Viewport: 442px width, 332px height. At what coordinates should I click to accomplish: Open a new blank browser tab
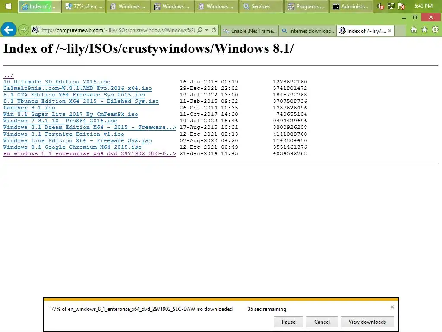point(400,31)
